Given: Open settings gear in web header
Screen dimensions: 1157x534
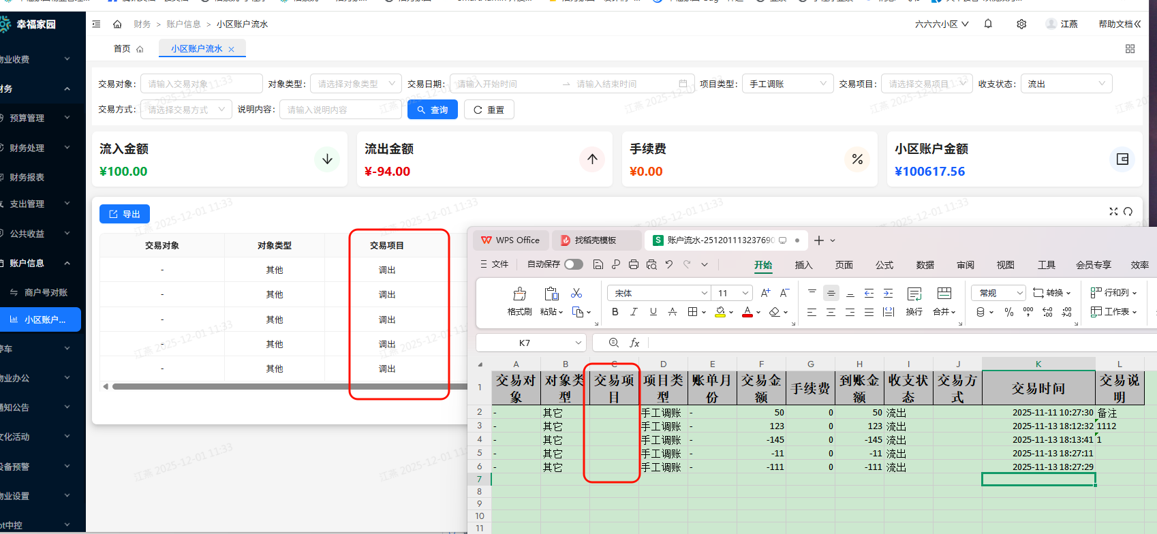Looking at the screenshot, I should click(x=1021, y=24).
